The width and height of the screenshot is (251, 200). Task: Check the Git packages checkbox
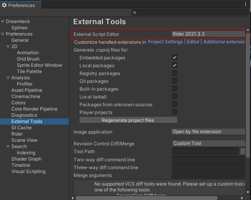pyautogui.click(x=175, y=81)
